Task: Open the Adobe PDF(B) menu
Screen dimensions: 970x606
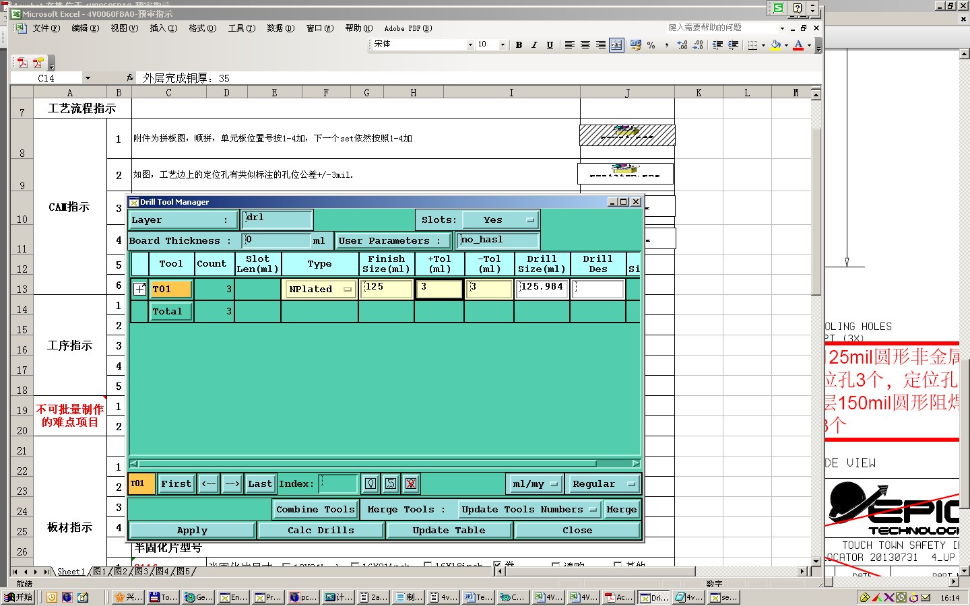Action: [408, 28]
